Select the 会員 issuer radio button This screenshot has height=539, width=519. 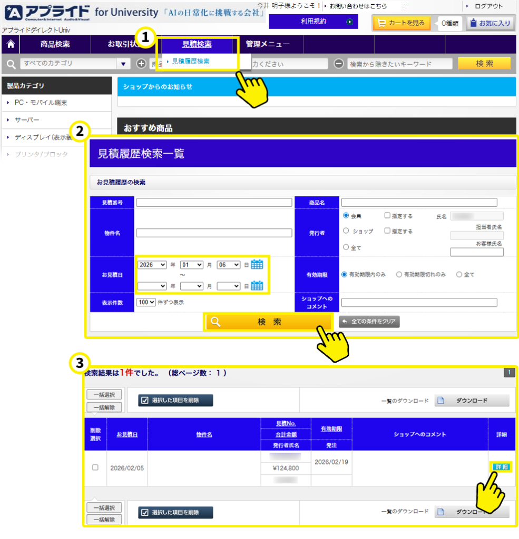346,216
